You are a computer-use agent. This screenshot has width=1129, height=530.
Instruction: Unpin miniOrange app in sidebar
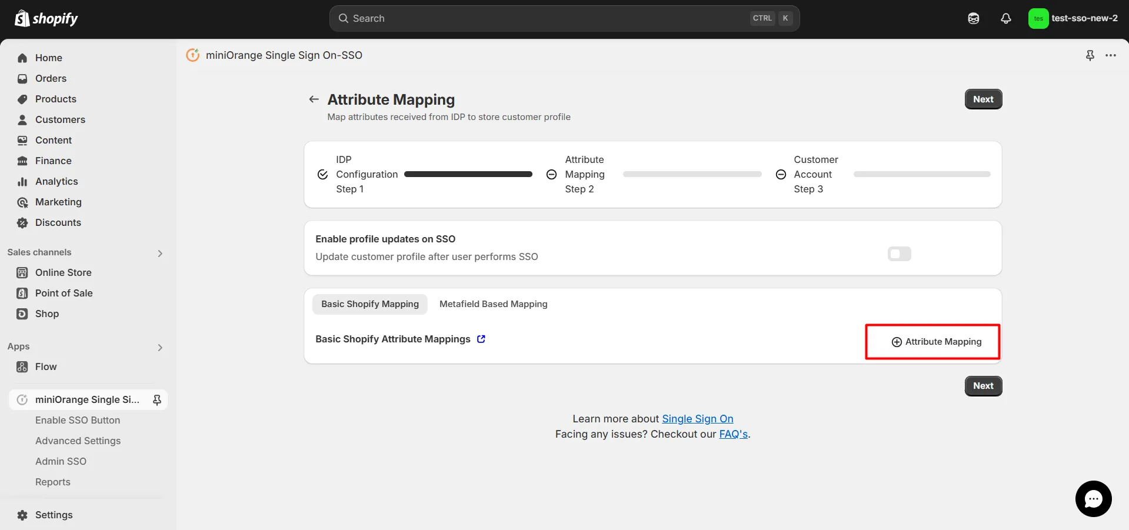[x=157, y=400]
